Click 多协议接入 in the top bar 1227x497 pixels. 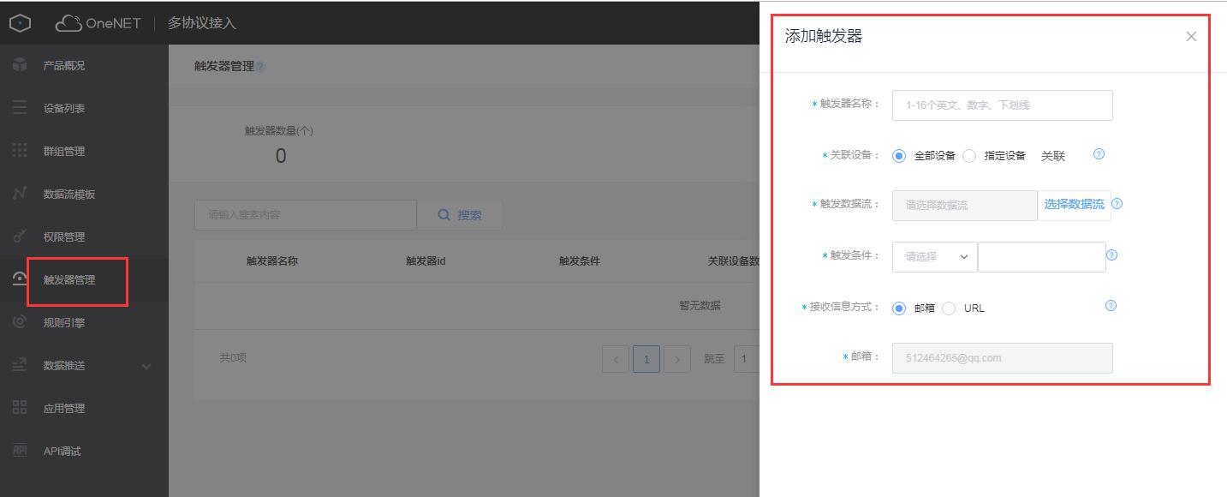click(202, 23)
